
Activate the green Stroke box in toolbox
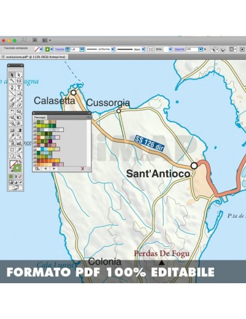pos(17,168)
